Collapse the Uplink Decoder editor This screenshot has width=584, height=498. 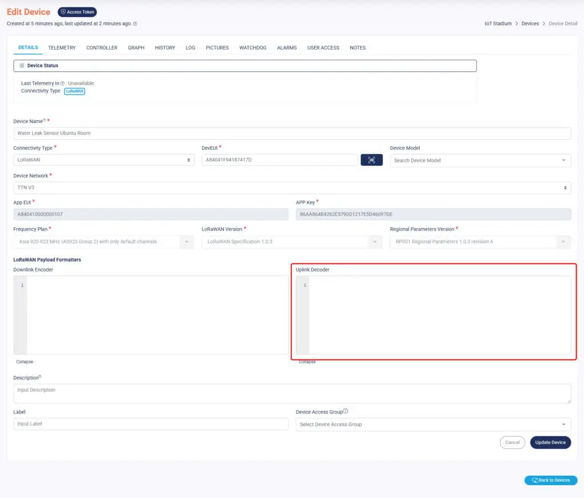click(x=307, y=362)
